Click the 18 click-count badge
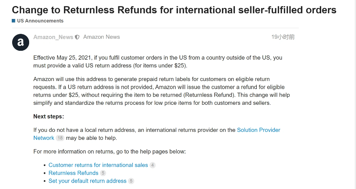The height and width of the screenshot is (189, 356). click(60, 138)
